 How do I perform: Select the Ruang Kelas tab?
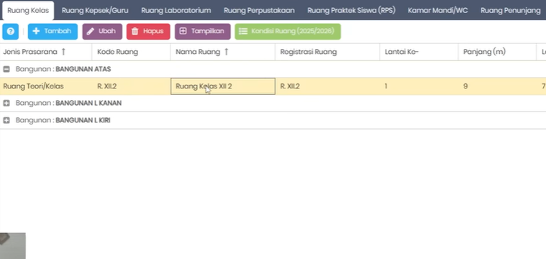coord(28,11)
